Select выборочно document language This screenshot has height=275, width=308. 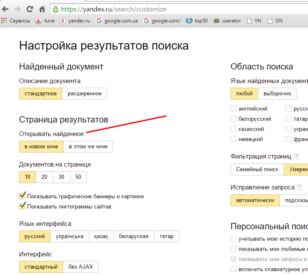click(277, 94)
